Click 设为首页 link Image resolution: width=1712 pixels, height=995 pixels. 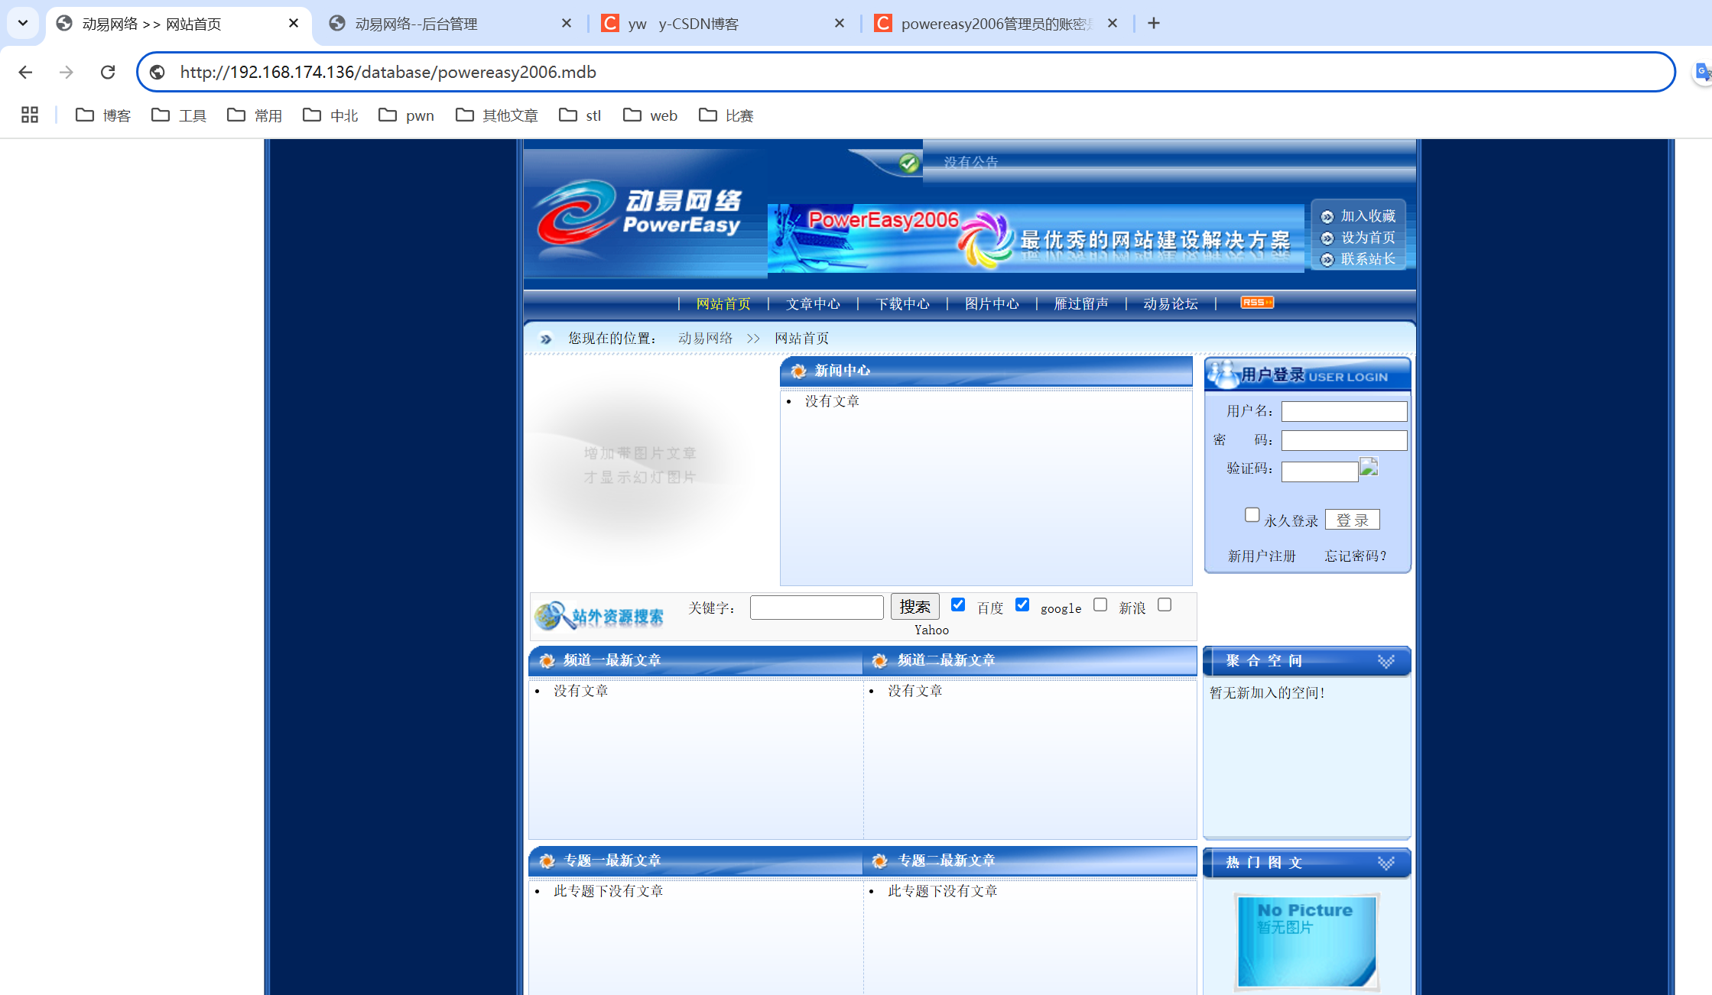(1368, 238)
